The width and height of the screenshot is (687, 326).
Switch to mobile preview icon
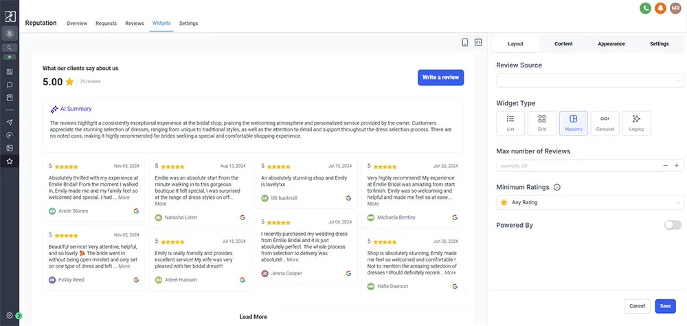coord(465,43)
